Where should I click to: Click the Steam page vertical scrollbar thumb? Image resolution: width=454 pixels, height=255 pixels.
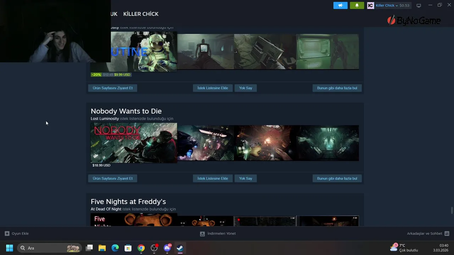[x=452, y=210]
